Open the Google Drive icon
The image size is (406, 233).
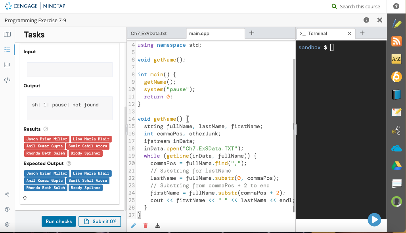(396, 166)
